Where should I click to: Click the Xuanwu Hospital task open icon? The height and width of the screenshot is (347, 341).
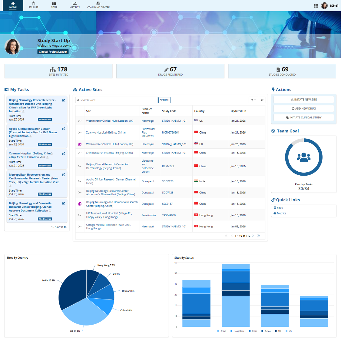pyautogui.click(x=64, y=154)
